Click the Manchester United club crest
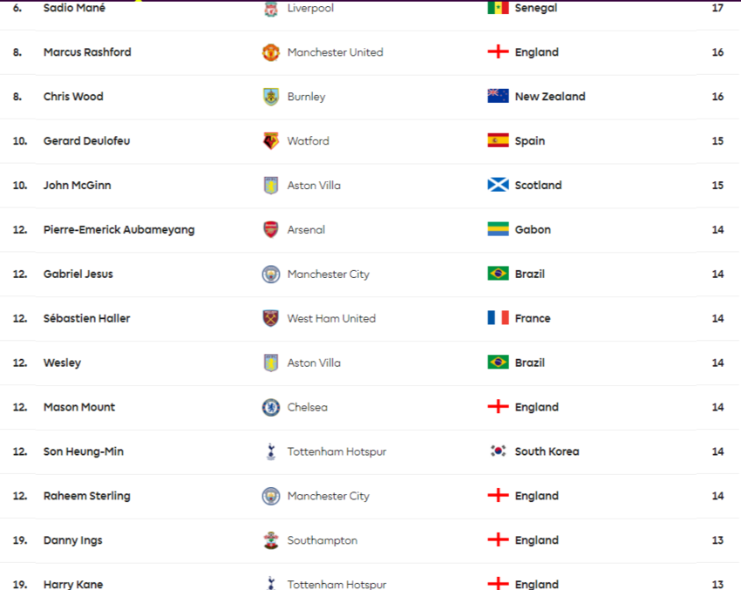Viewport: 741px width, 590px height. (x=271, y=52)
